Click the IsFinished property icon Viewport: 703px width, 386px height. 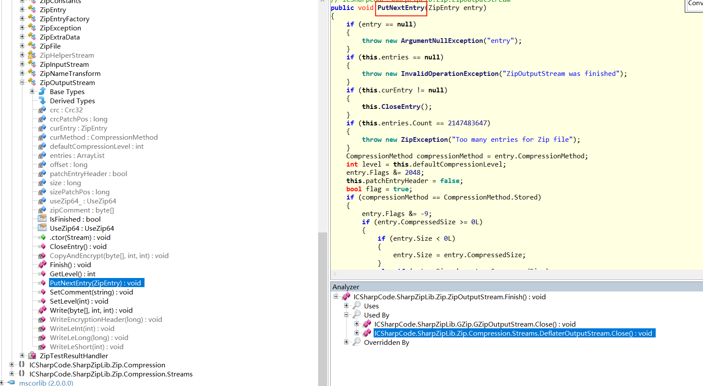tap(42, 219)
